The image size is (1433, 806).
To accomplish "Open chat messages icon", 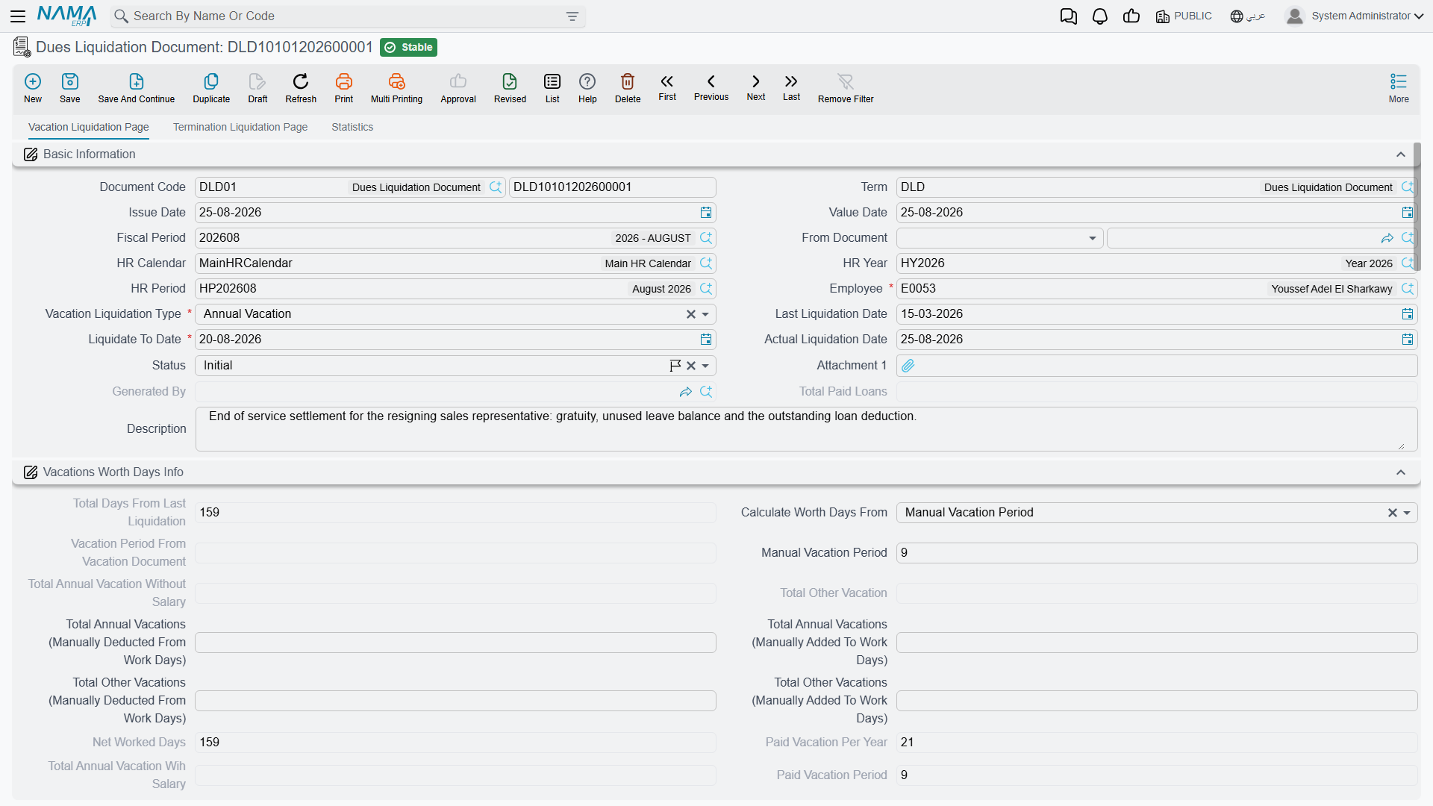I will [1069, 16].
